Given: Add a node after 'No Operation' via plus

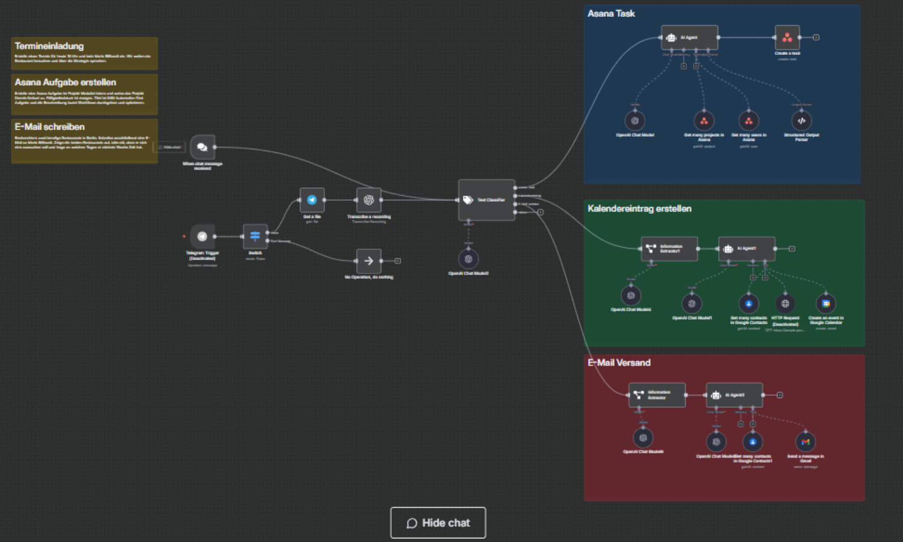Looking at the screenshot, I should pos(398,261).
